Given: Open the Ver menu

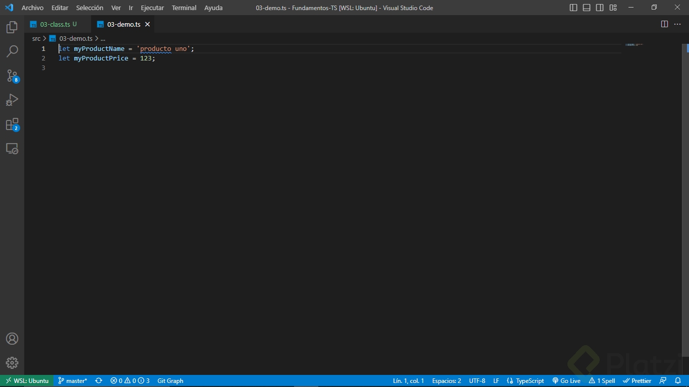Looking at the screenshot, I should click(116, 8).
